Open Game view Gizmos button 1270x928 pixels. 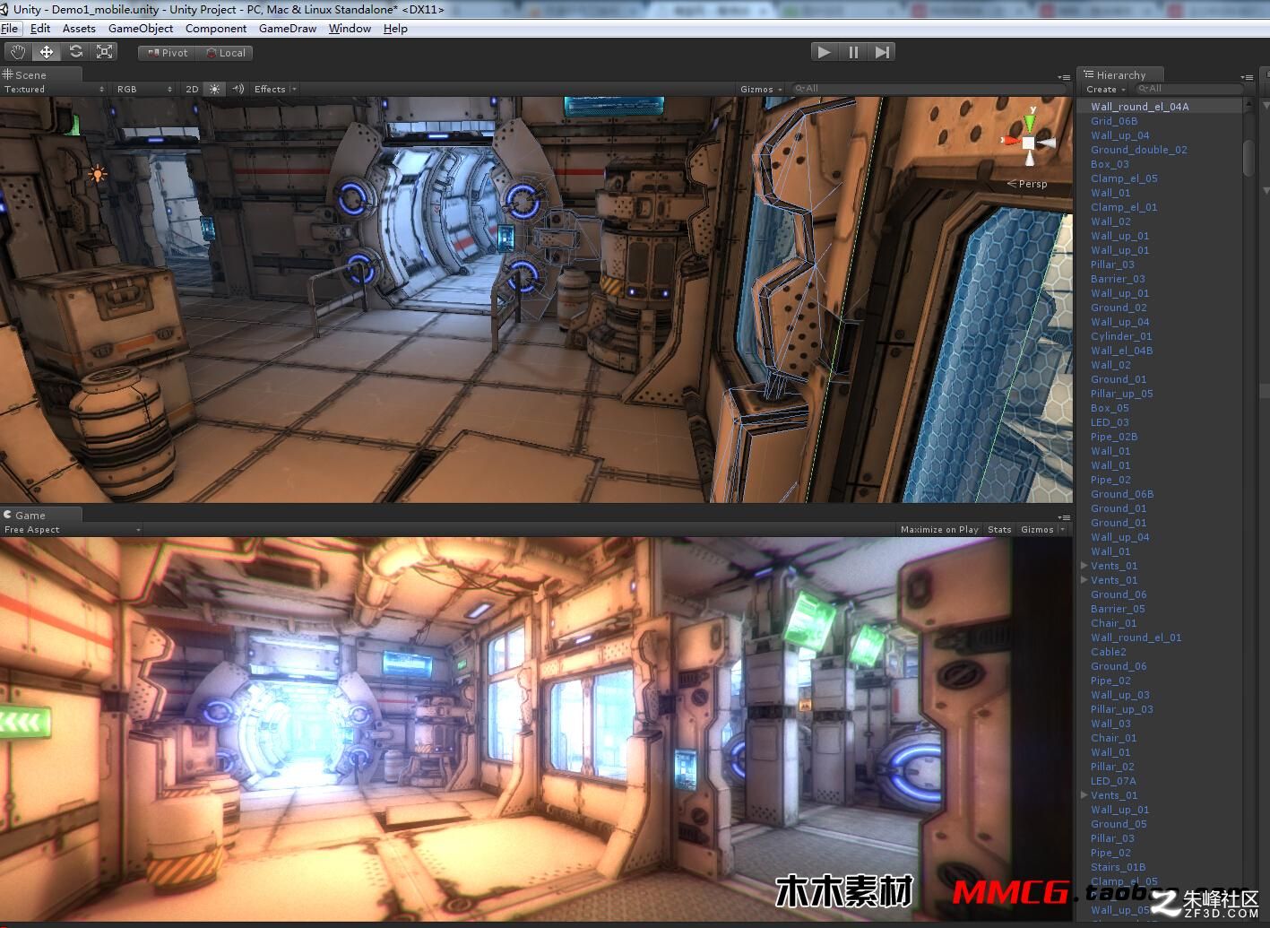click(1037, 530)
